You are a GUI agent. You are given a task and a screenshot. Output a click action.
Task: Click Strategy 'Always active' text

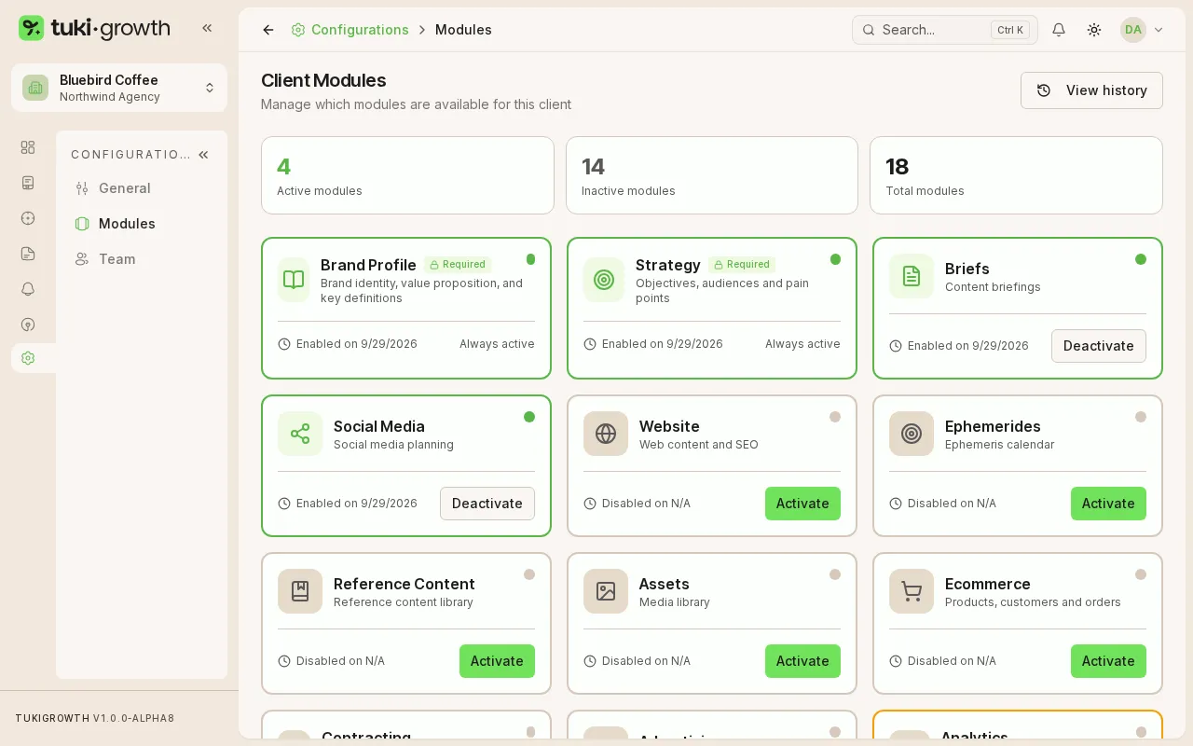802,344
